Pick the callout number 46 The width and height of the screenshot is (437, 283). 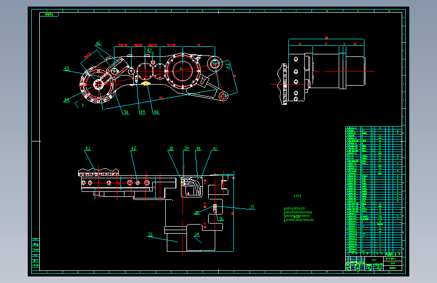pos(98,43)
